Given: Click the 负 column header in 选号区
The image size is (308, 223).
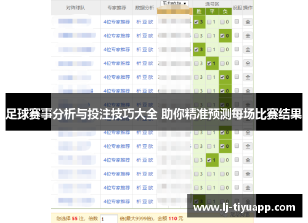Looking at the screenshot, I should point(225,12).
